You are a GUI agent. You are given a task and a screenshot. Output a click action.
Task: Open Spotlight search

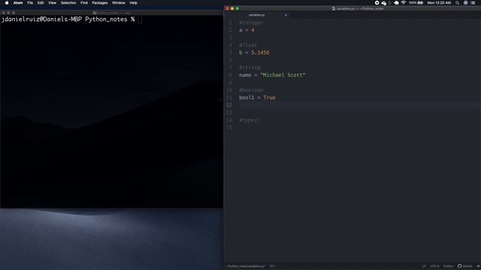(458, 3)
